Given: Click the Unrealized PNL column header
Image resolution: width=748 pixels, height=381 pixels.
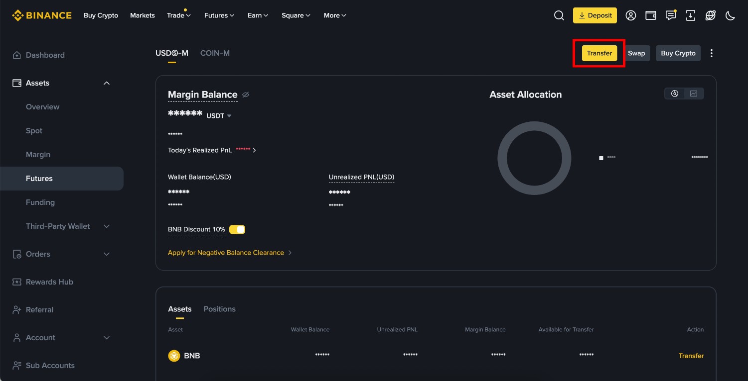Looking at the screenshot, I should (397, 329).
